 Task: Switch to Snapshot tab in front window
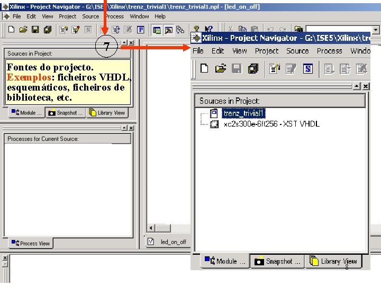[x=277, y=261]
